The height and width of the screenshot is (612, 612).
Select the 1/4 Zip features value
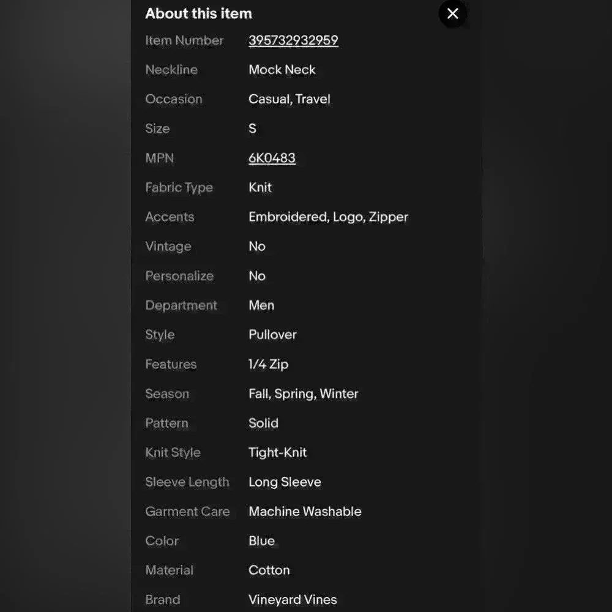(x=268, y=364)
